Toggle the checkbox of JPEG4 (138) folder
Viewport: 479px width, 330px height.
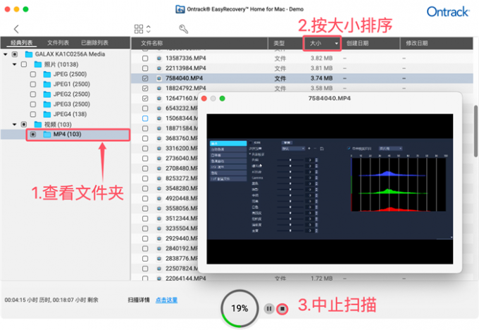pyautogui.click(x=33, y=114)
